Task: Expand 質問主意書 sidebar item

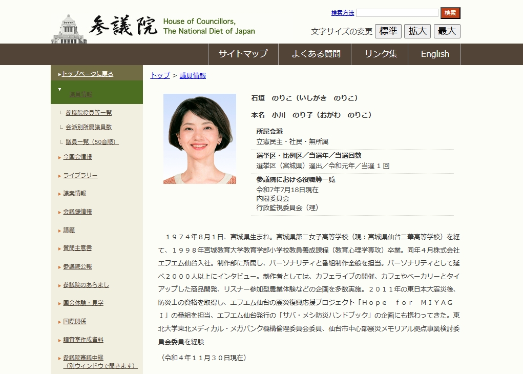Action: pos(77,248)
